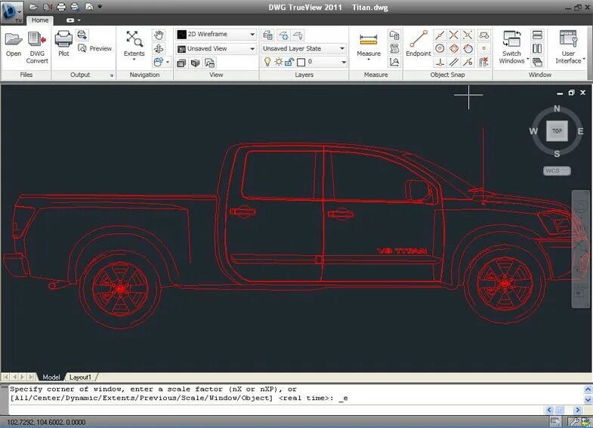
Task: Toggle layer freeze/thaw sun icon
Action: pyautogui.click(x=279, y=62)
